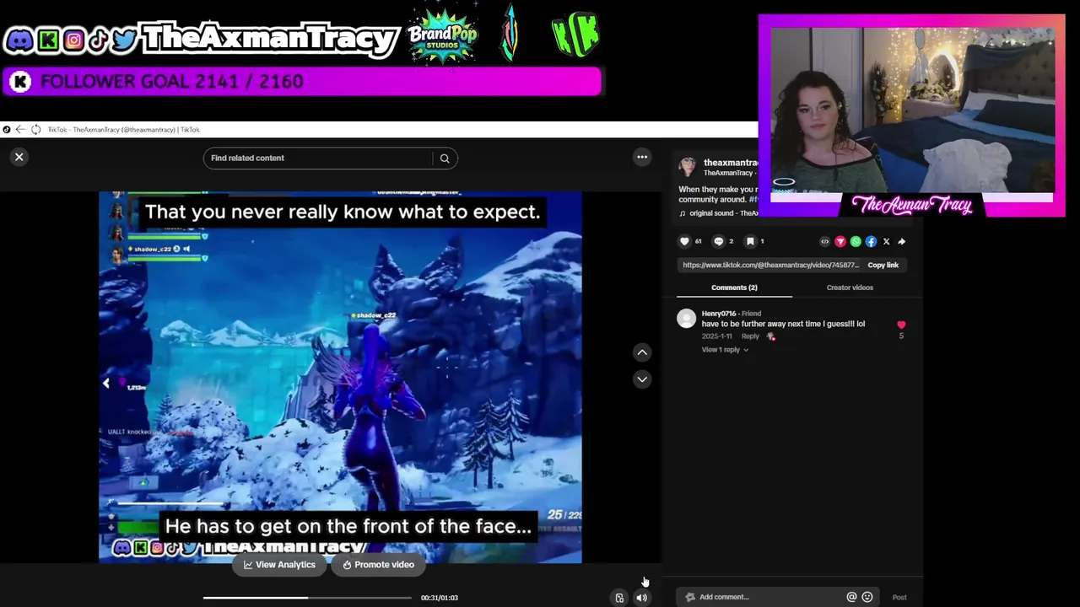The height and width of the screenshot is (607, 1080).
Task: Click the Follower Goal 2141 / 2160 bar
Action: click(301, 82)
